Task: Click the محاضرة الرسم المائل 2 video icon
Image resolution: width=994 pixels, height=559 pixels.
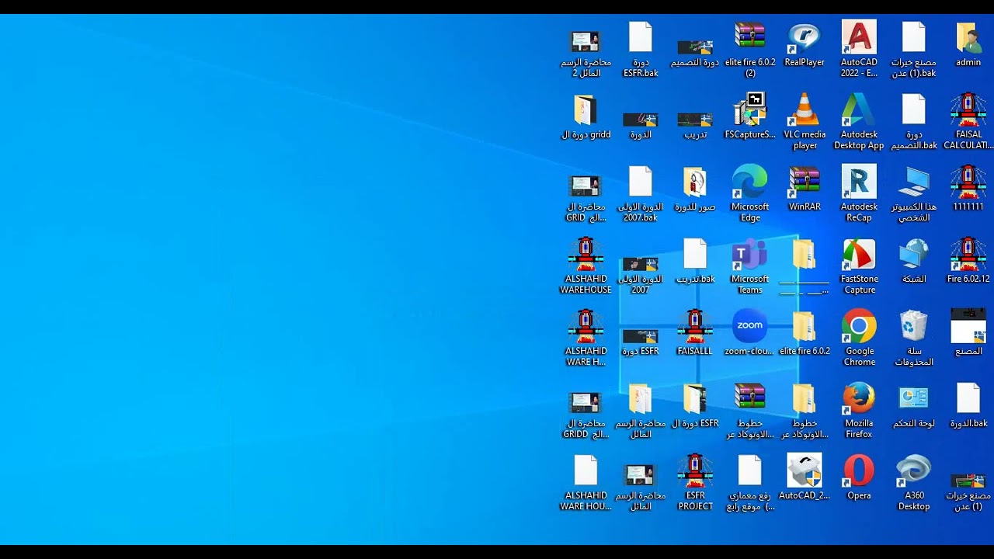Action: pyautogui.click(x=586, y=54)
